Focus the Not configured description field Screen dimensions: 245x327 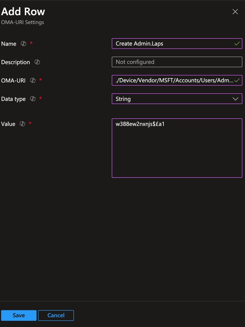(177, 62)
